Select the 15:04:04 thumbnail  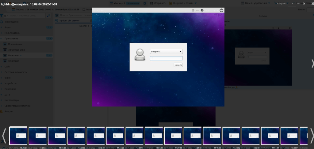(x=38, y=136)
